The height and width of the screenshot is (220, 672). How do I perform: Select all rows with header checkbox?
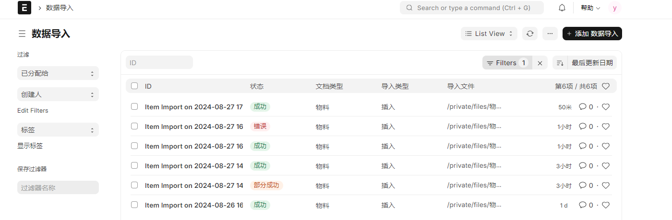click(134, 86)
